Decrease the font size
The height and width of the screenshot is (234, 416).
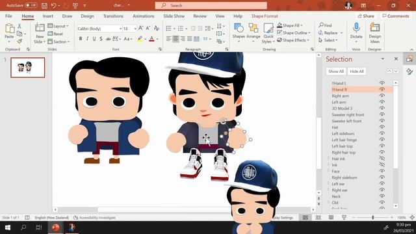[148, 28]
